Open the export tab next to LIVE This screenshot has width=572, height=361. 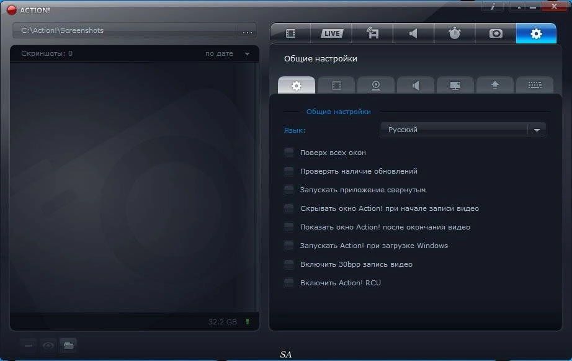coord(372,33)
